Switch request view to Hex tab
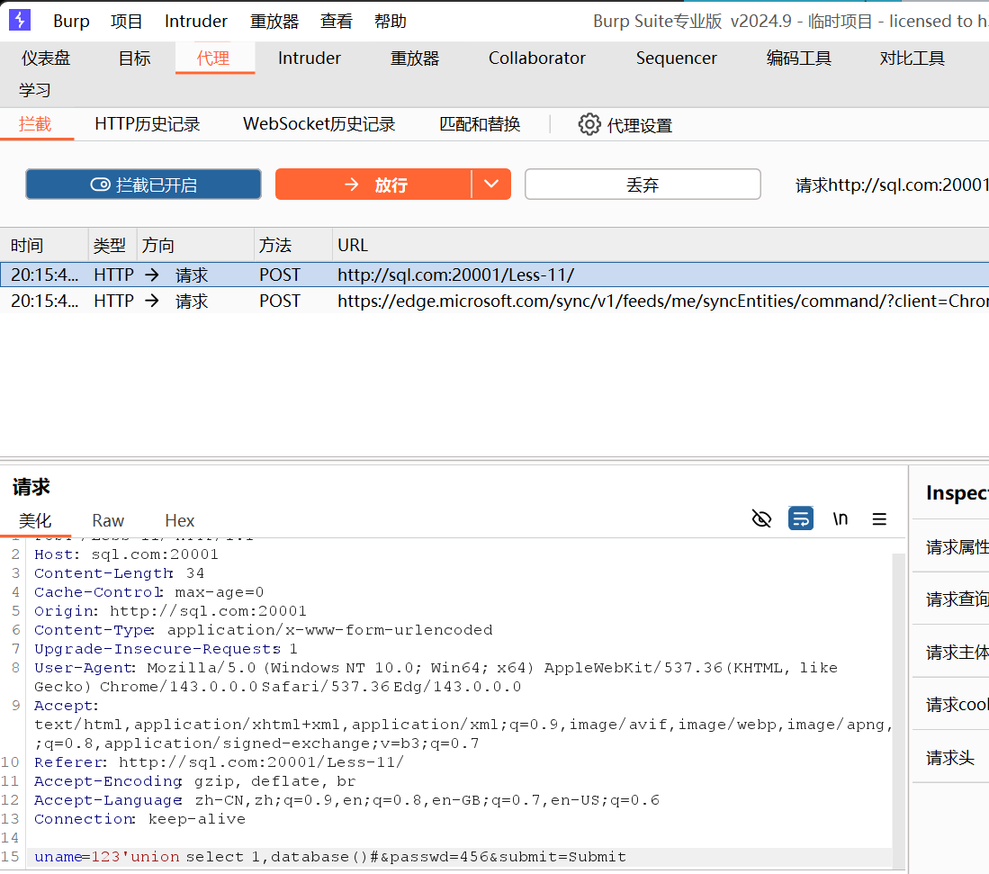This screenshot has height=874, width=989. (180, 520)
